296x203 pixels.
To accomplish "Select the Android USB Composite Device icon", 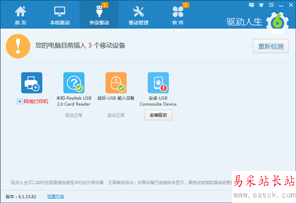I will (x=158, y=83).
